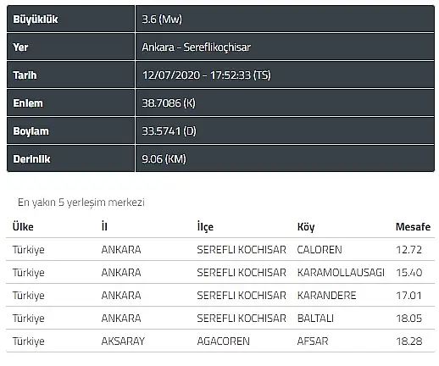Click the İl column header
The height and width of the screenshot is (366, 439).
[104, 226]
